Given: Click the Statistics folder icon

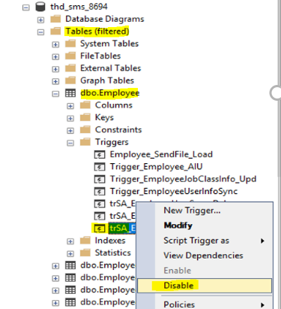Looking at the screenshot, I should click(x=85, y=253).
